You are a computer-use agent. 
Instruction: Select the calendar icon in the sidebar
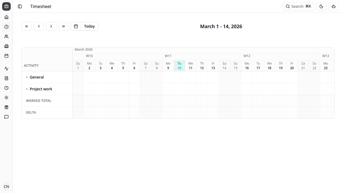pos(6,56)
